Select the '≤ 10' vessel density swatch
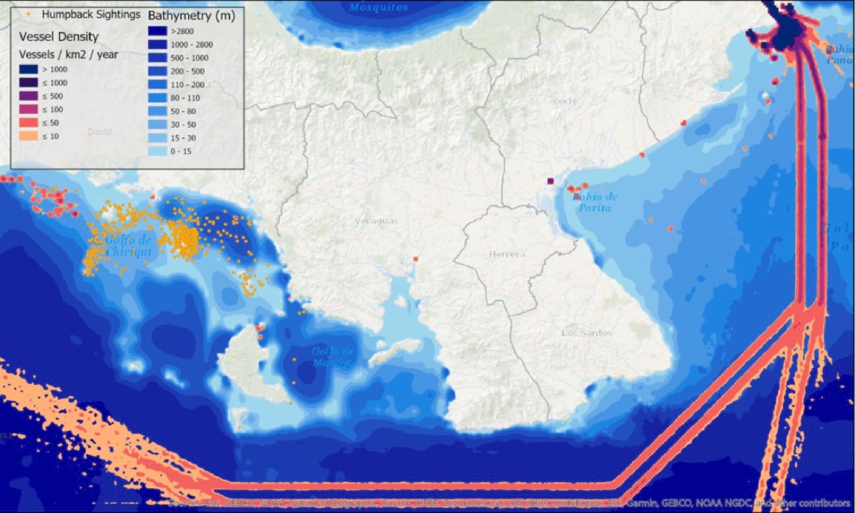The image size is (855, 513). [x=28, y=136]
